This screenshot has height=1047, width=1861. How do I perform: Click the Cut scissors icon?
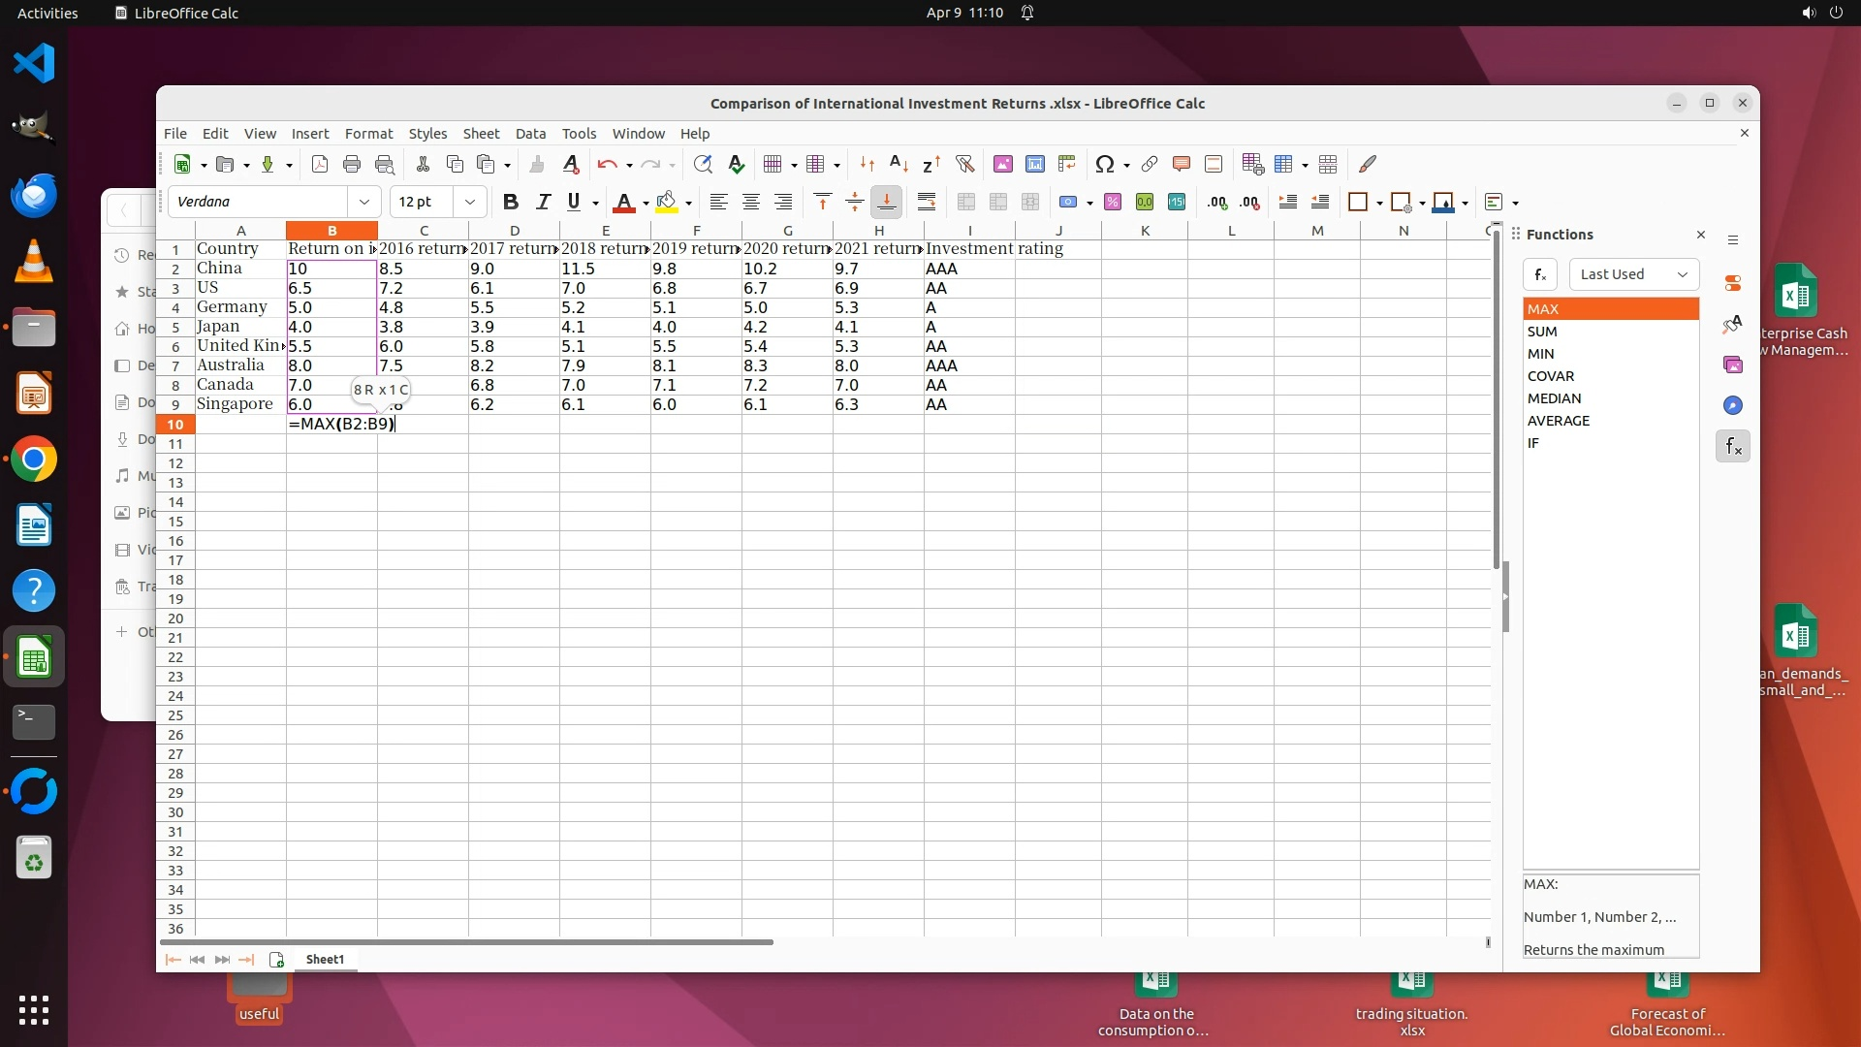(x=423, y=165)
